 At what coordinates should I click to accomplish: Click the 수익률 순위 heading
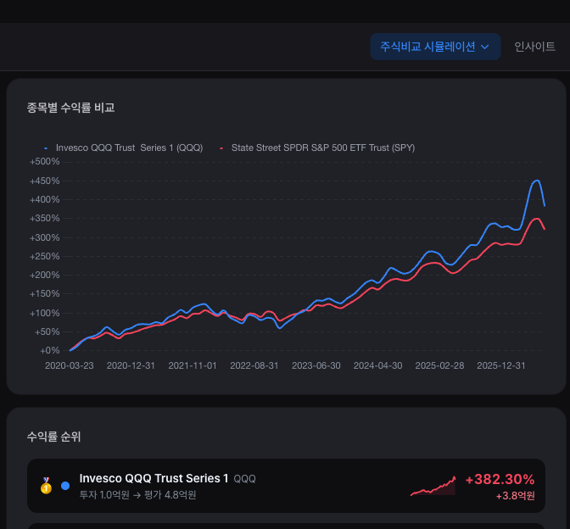coord(53,437)
